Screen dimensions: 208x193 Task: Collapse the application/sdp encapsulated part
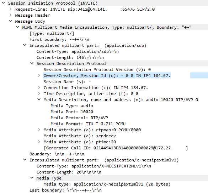tap(25, 45)
